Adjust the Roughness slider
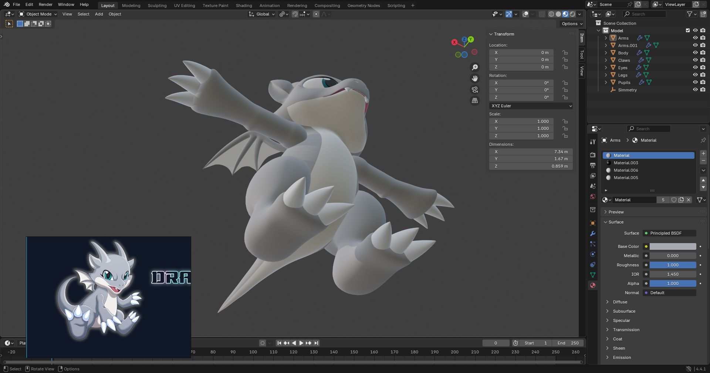The width and height of the screenshot is (710, 373). pyautogui.click(x=673, y=265)
